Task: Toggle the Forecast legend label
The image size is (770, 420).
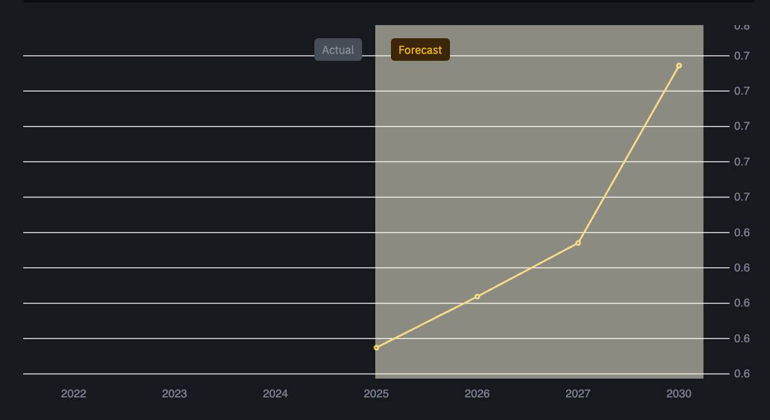Action: click(x=420, y=50)
